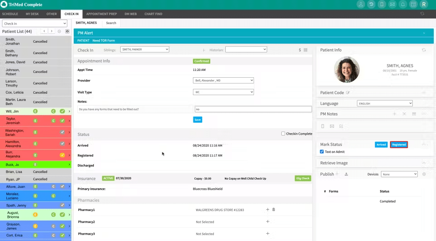Click refresh icon in the navigation bar
Viewport: 436px width, 241px height.
click(422, 14)
